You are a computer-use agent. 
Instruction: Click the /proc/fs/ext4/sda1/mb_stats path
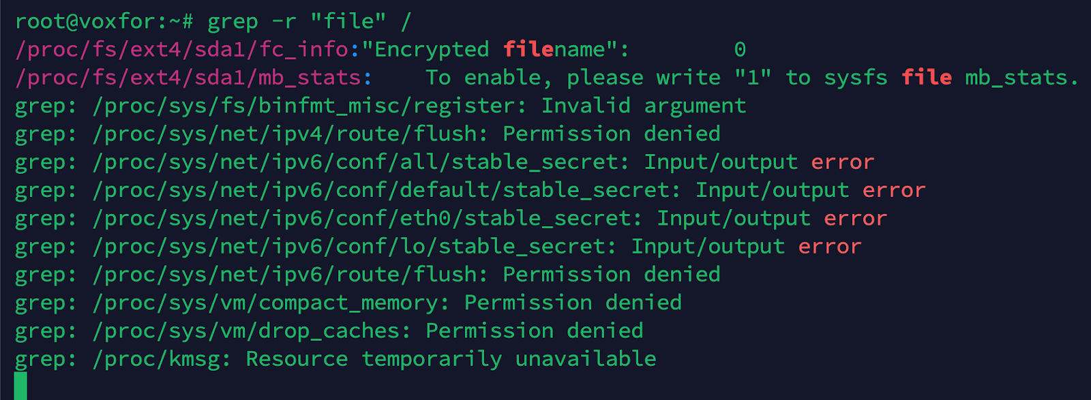(x=188, y=78)
